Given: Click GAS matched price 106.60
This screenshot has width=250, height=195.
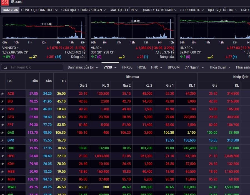Looking at the screenshot, I should pos(212,133).
